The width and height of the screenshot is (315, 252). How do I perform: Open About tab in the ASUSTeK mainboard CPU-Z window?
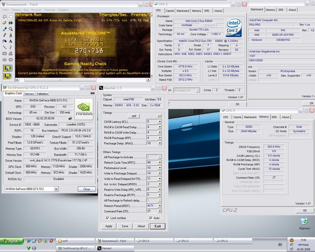[x=292, y=10]
